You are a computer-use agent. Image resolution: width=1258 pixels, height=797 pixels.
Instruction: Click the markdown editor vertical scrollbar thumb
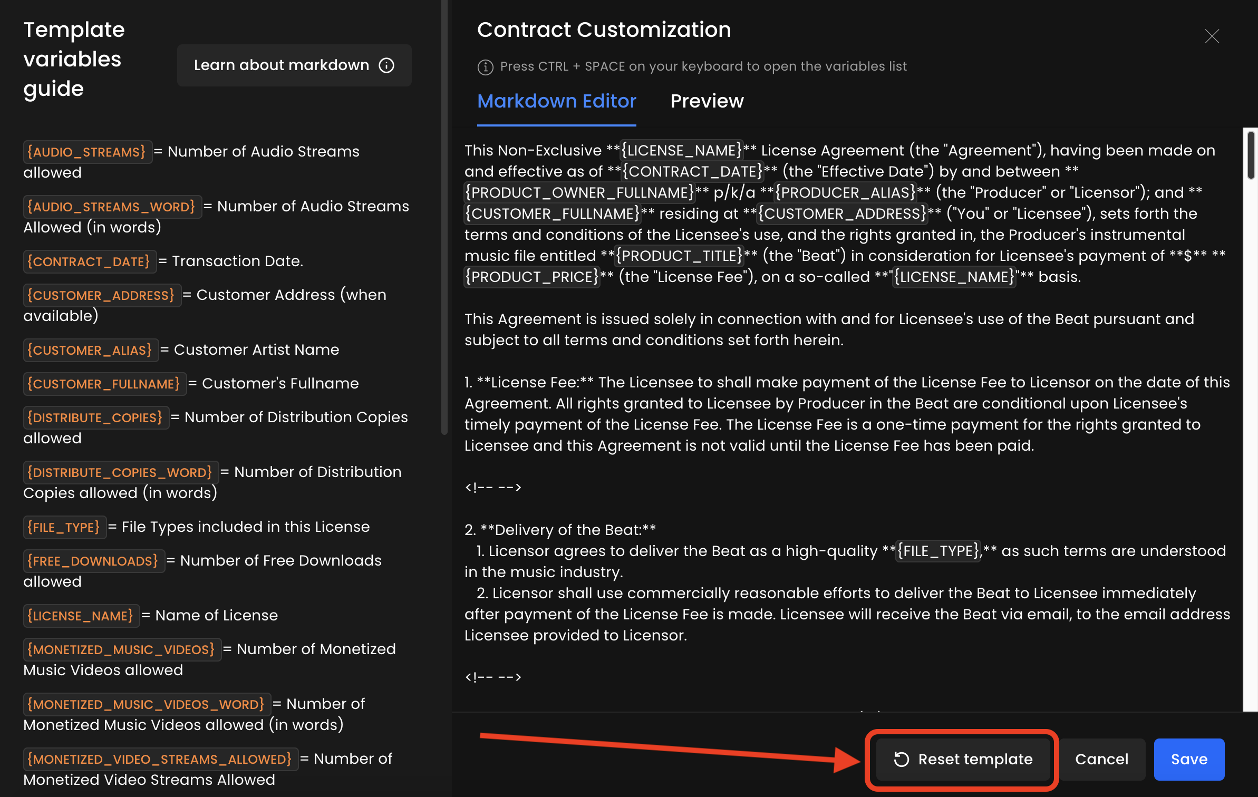point(1250,155)
